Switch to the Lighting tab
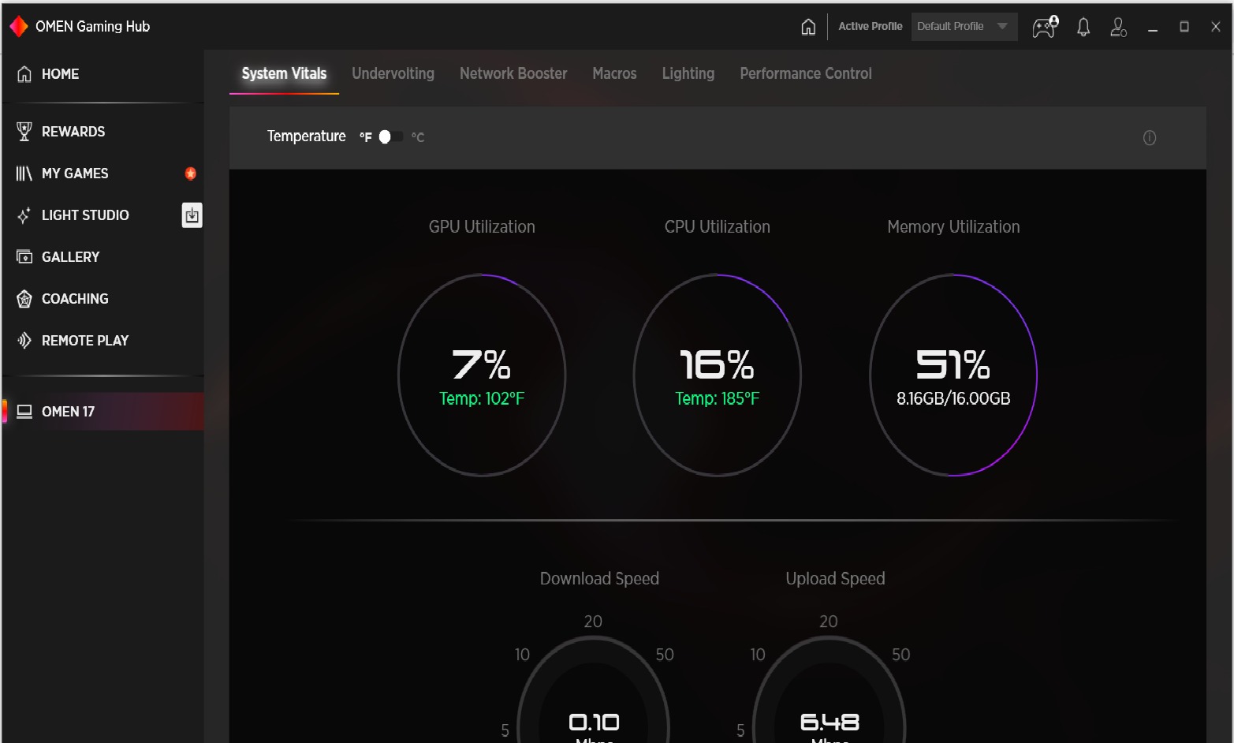1234x743 pixels. click(688, 74)
